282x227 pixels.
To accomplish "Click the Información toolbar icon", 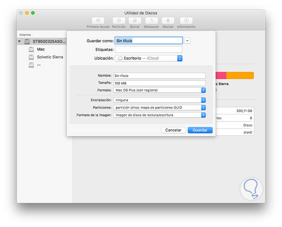I will click(186, 20).
